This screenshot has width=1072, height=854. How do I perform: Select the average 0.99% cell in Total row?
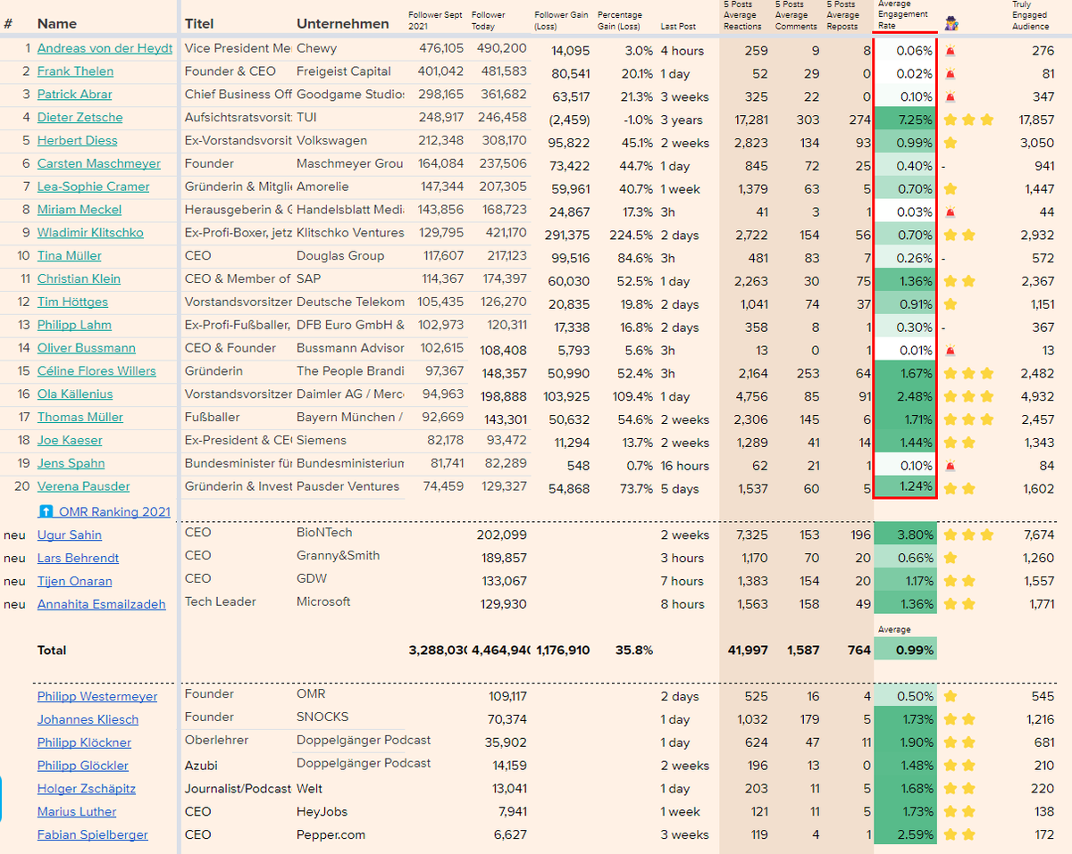(x=905, y=649)
